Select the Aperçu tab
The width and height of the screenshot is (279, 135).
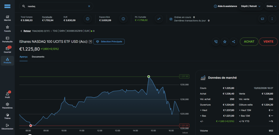point(23,57)
